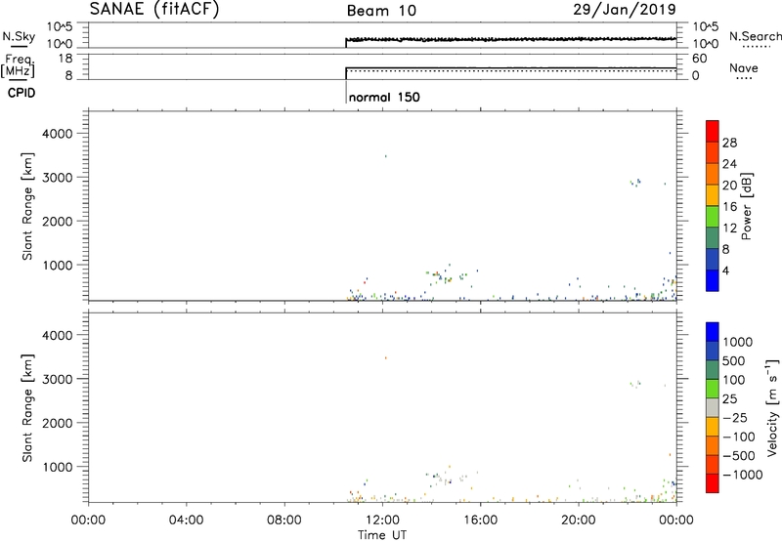Select the 2000 tick of the power panel
Image resolution: width=782 pixels, height=541 pixels.
click(57, 221)
